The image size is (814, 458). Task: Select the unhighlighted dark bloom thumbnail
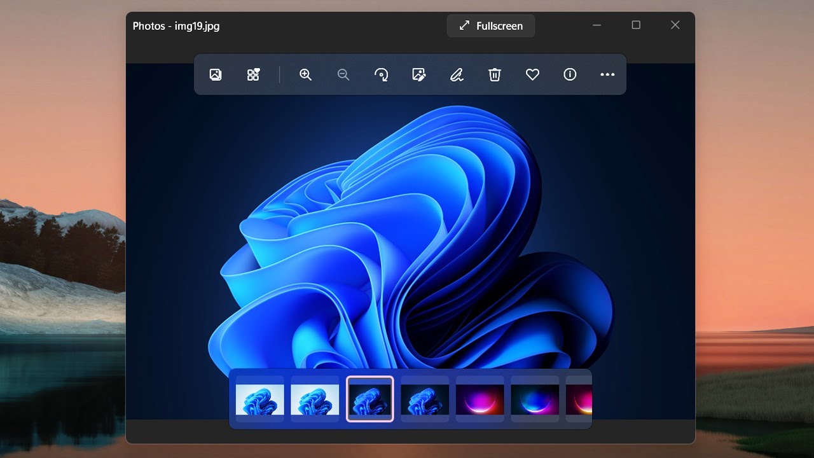(x=425, y=399)
